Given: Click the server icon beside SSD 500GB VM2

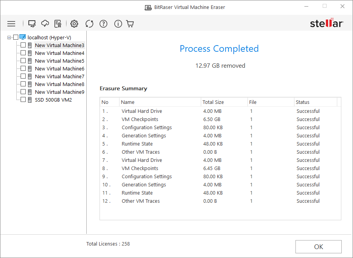Looking at the screenshot, I should pos(30,100).
